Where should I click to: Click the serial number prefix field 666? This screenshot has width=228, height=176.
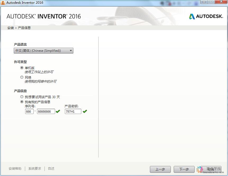(29, 111)
